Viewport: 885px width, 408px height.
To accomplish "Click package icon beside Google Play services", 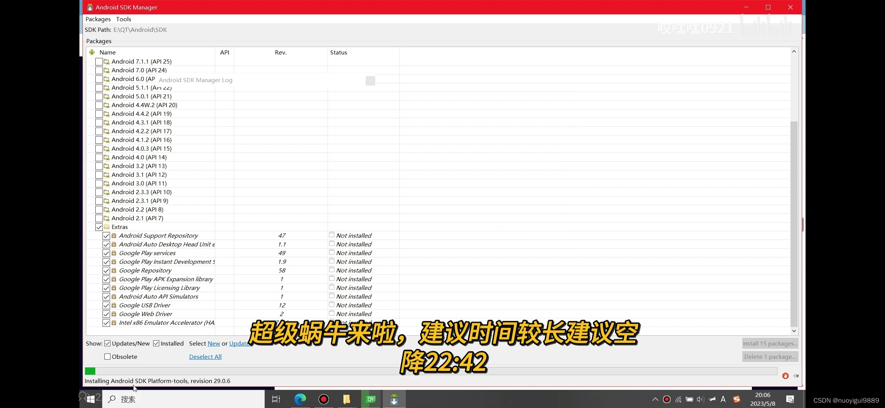I will pos(114,253).
